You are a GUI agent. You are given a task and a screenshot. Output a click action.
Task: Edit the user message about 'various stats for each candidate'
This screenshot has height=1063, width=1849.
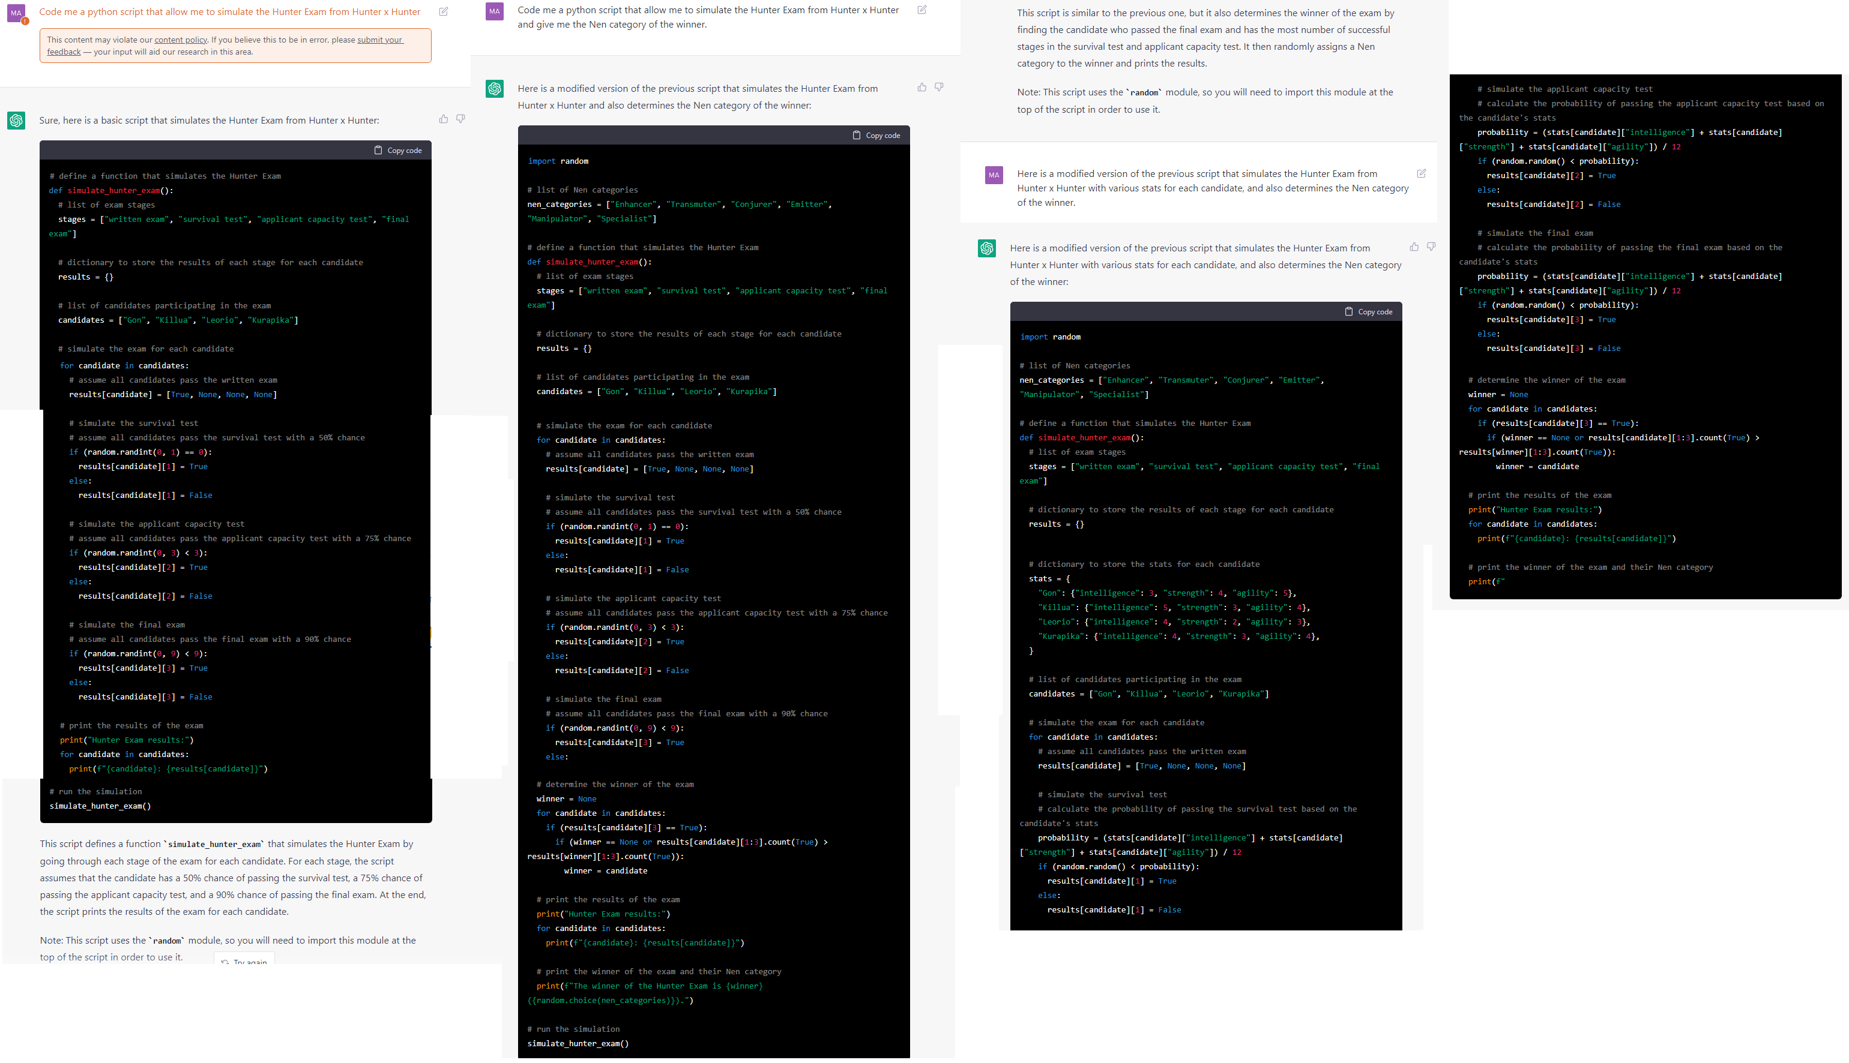[1422, 174]
